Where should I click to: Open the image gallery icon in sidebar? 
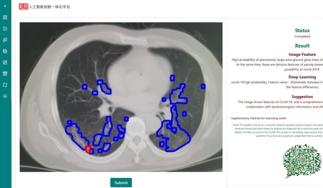[5, 51]
